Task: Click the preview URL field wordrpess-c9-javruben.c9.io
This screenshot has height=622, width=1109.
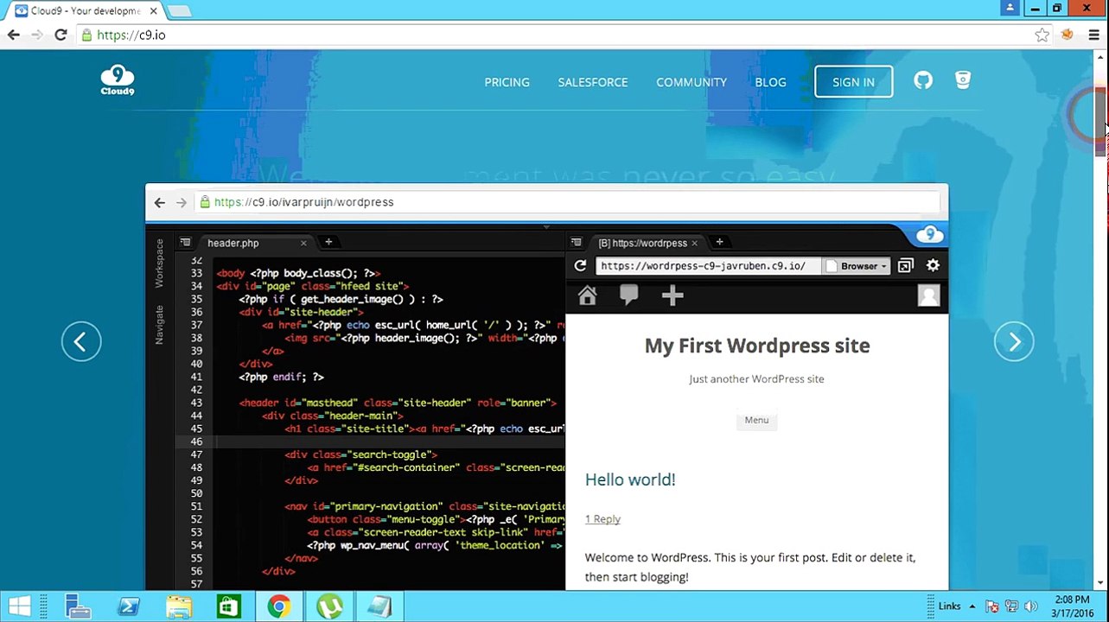Action: (707, 266)
